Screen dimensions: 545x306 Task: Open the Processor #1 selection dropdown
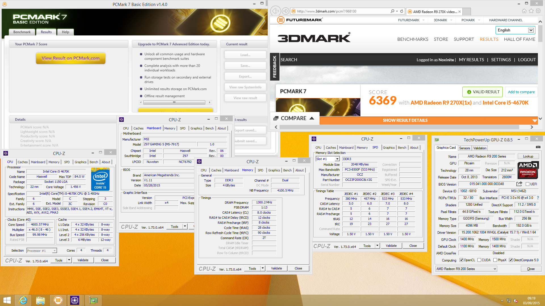tap(42, 250)
